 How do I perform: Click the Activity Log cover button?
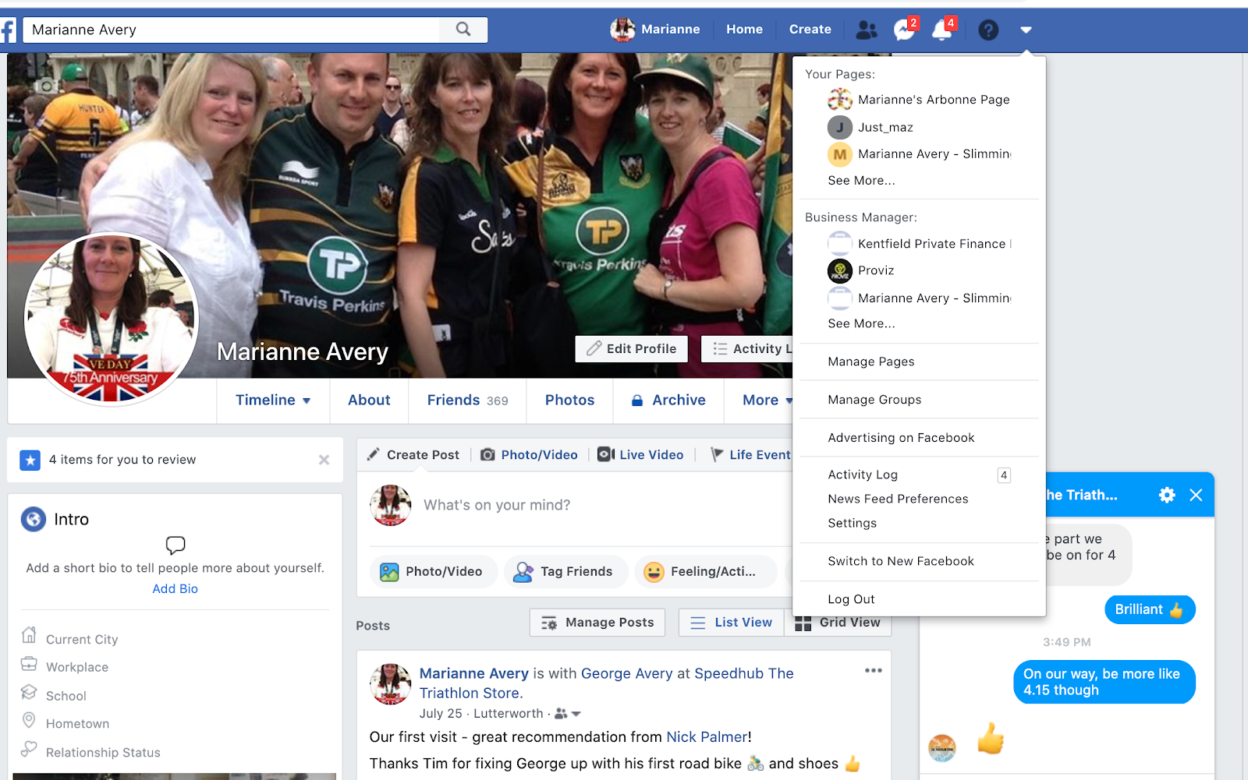pos(747,349)
